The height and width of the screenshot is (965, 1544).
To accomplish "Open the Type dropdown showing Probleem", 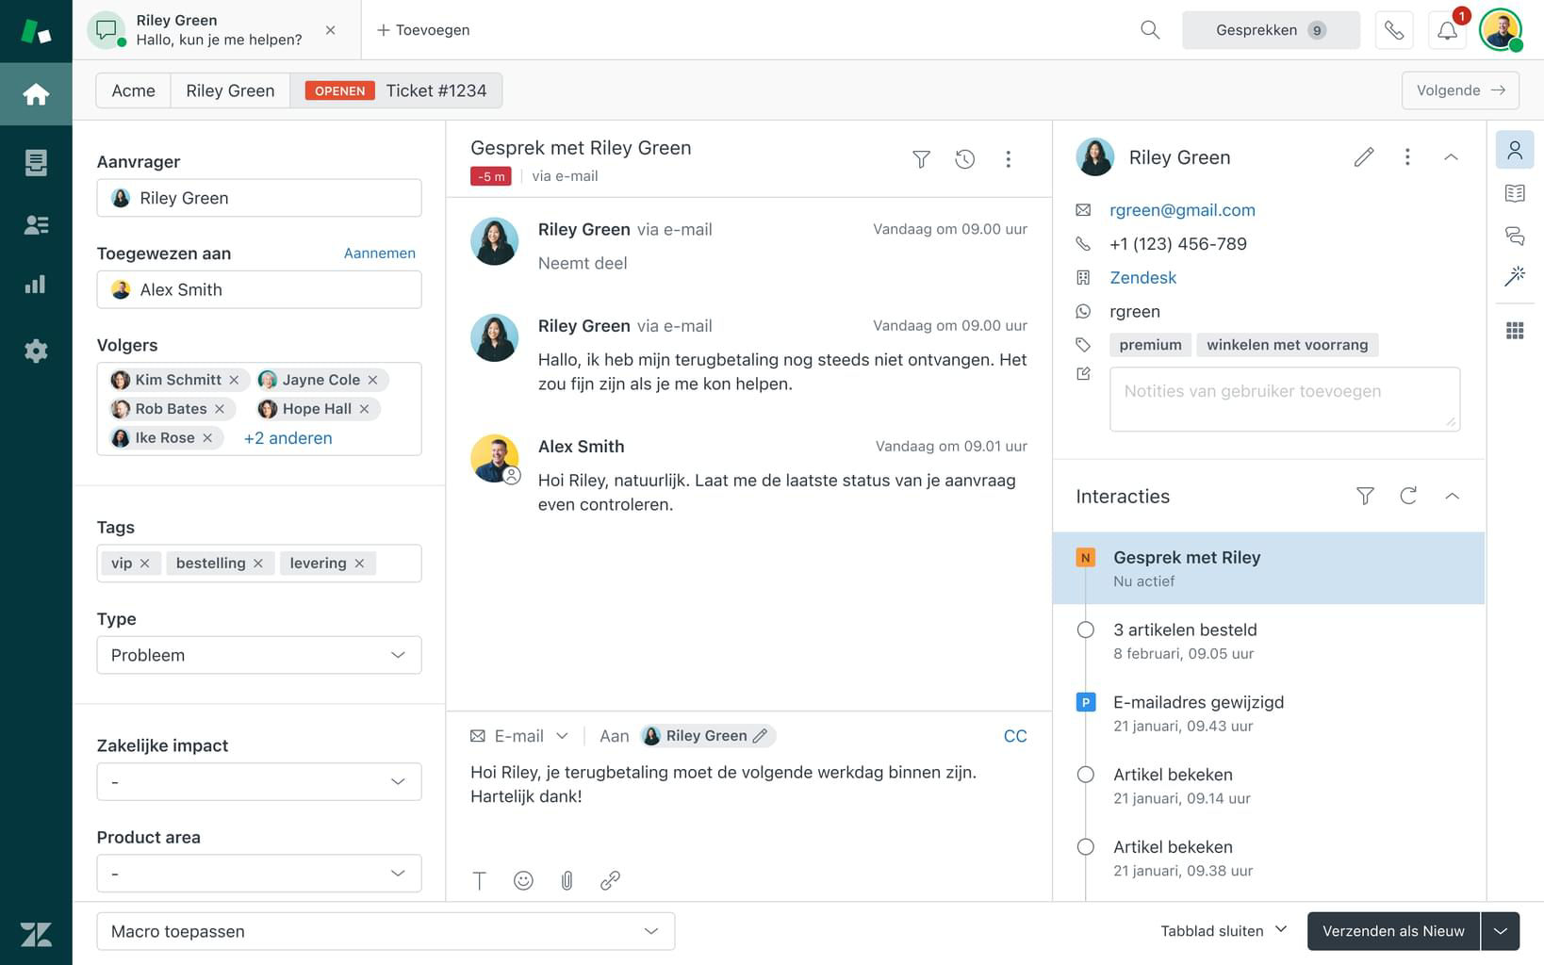I will click(x=258, y=655).
